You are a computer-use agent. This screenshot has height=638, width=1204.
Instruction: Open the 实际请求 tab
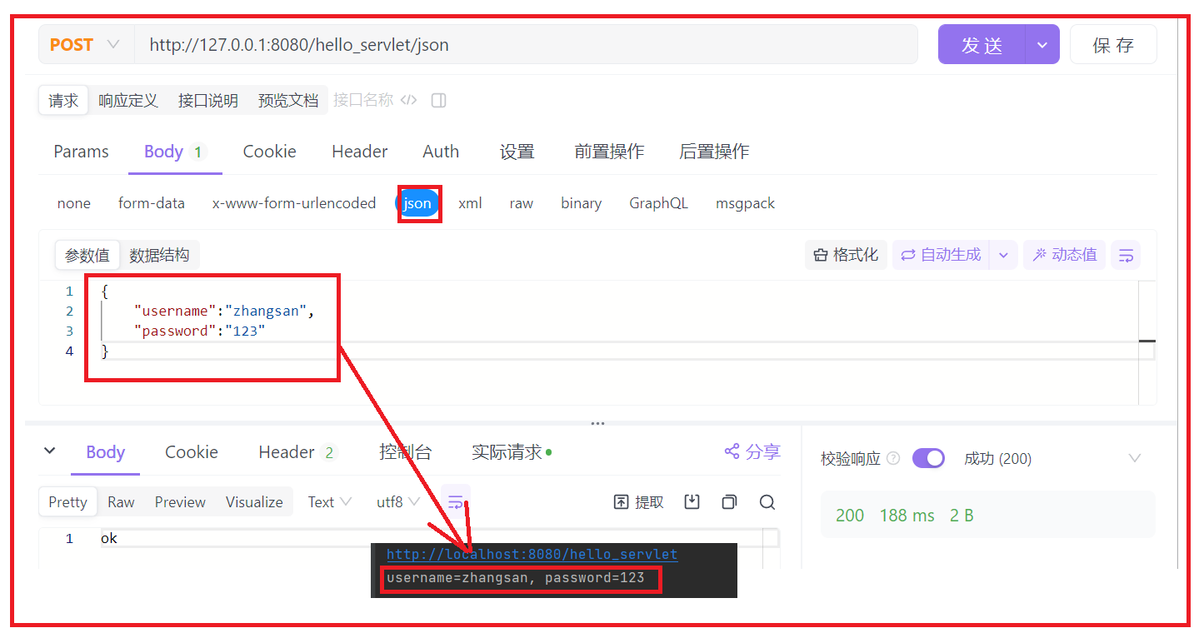pyautogui.click(x=512, y=452)
